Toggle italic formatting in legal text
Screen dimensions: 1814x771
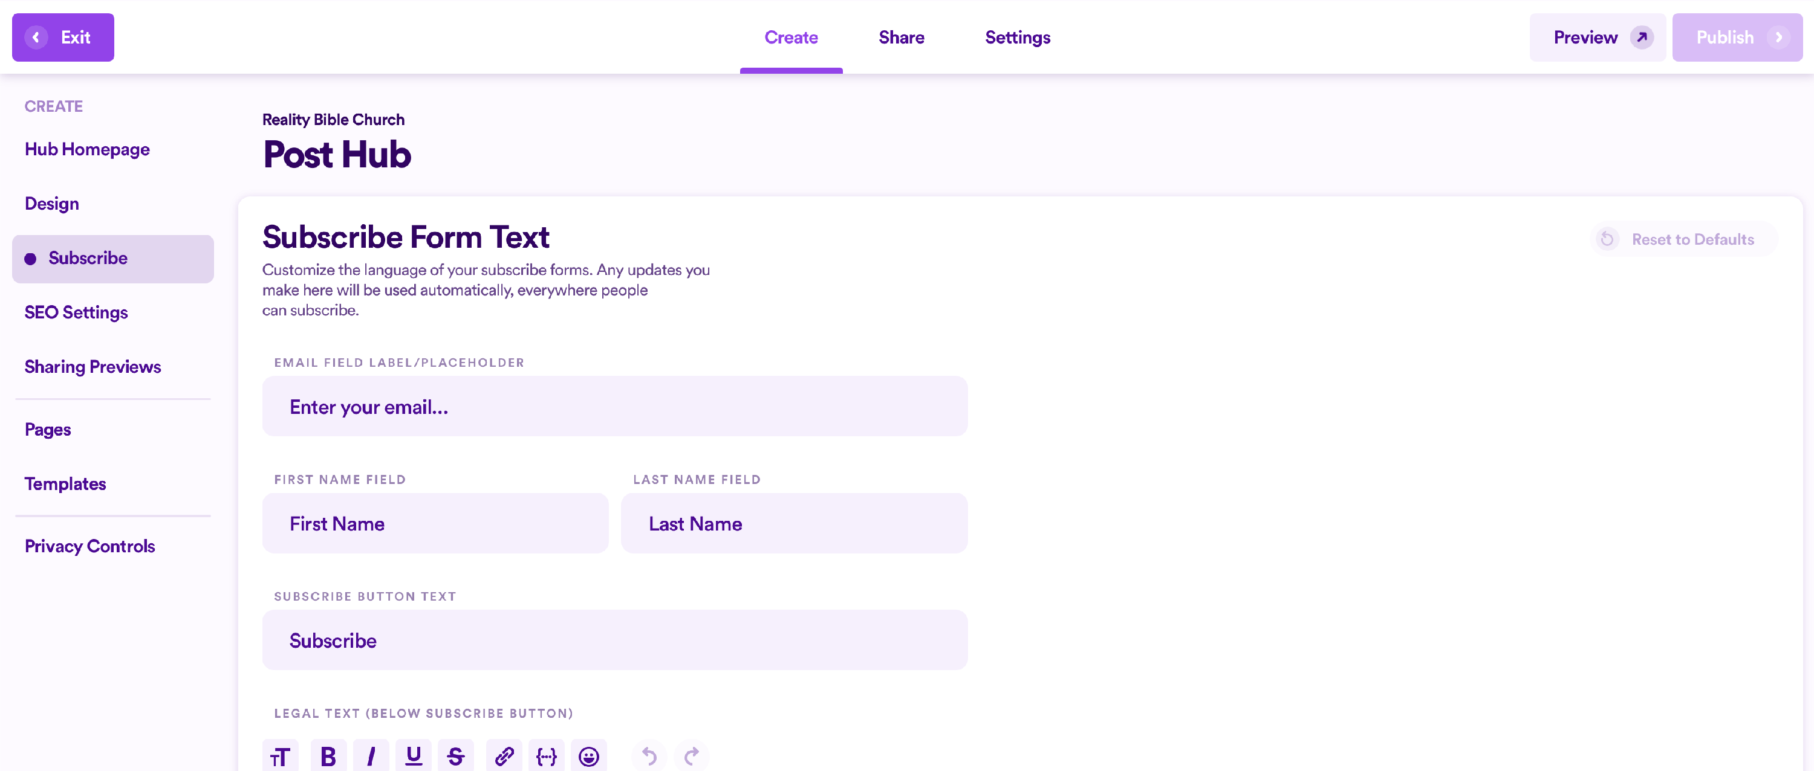pos(371,756)
